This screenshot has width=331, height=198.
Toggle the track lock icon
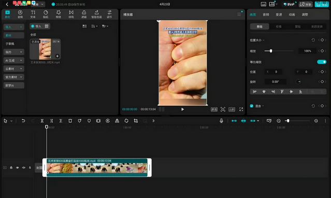tap(11, 167)
